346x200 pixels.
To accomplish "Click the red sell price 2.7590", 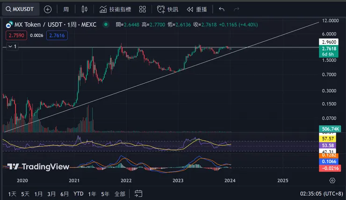I will 16,36.
